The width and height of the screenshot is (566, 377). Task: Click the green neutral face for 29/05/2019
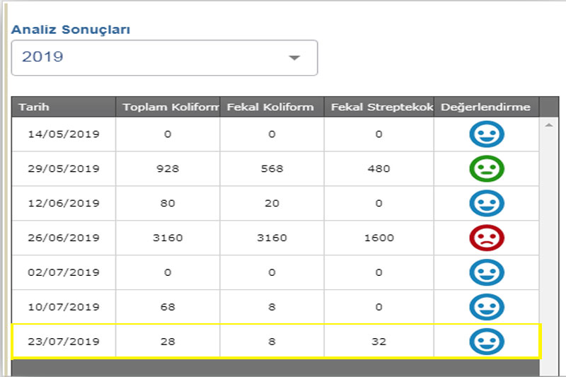[487, 169]
